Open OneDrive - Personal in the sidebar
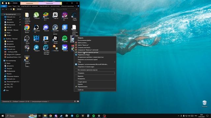The height and width of the screenshot is (118, 211). (12, 39)
